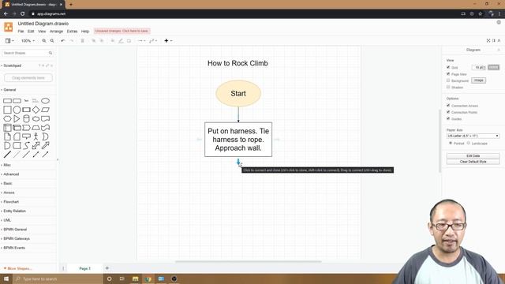
Task: Click the More Shapes link
Action: [x=17, y=268]
